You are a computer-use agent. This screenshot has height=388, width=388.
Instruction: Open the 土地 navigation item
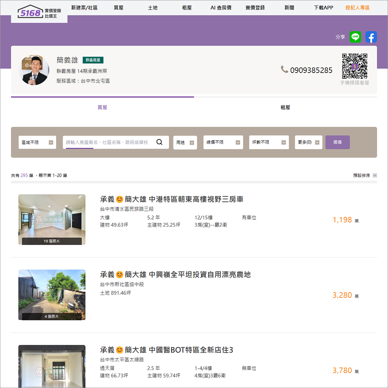153,8
